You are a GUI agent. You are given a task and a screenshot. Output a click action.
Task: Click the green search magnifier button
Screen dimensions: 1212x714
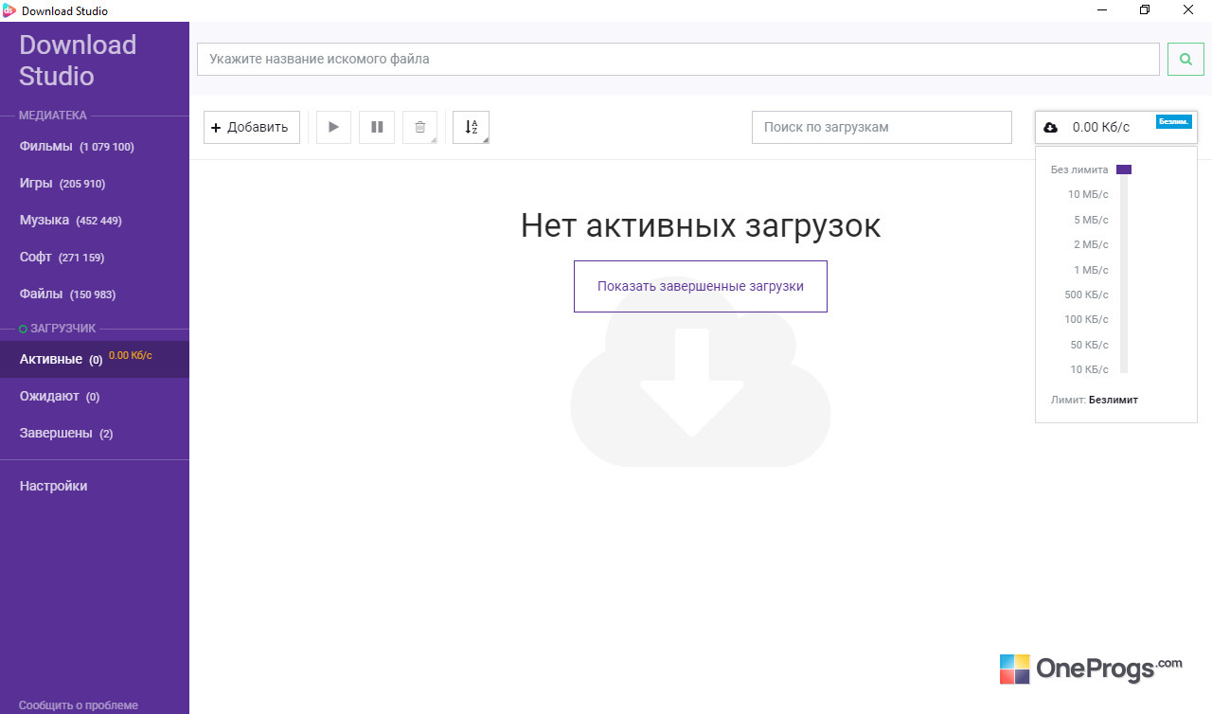pyautogui.click(x=1185, y=59)
